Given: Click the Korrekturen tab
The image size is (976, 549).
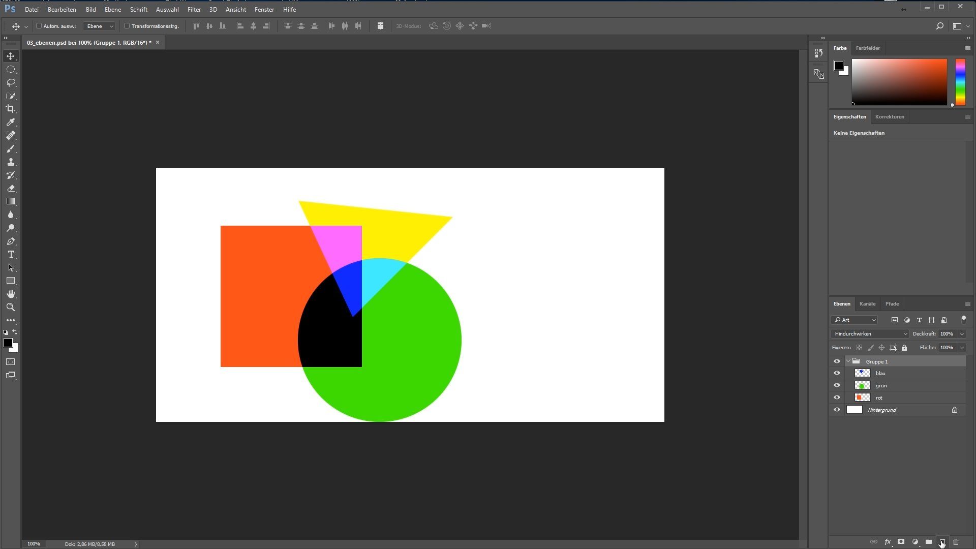Looking at the screenshot, I should (x=890, y=116).
